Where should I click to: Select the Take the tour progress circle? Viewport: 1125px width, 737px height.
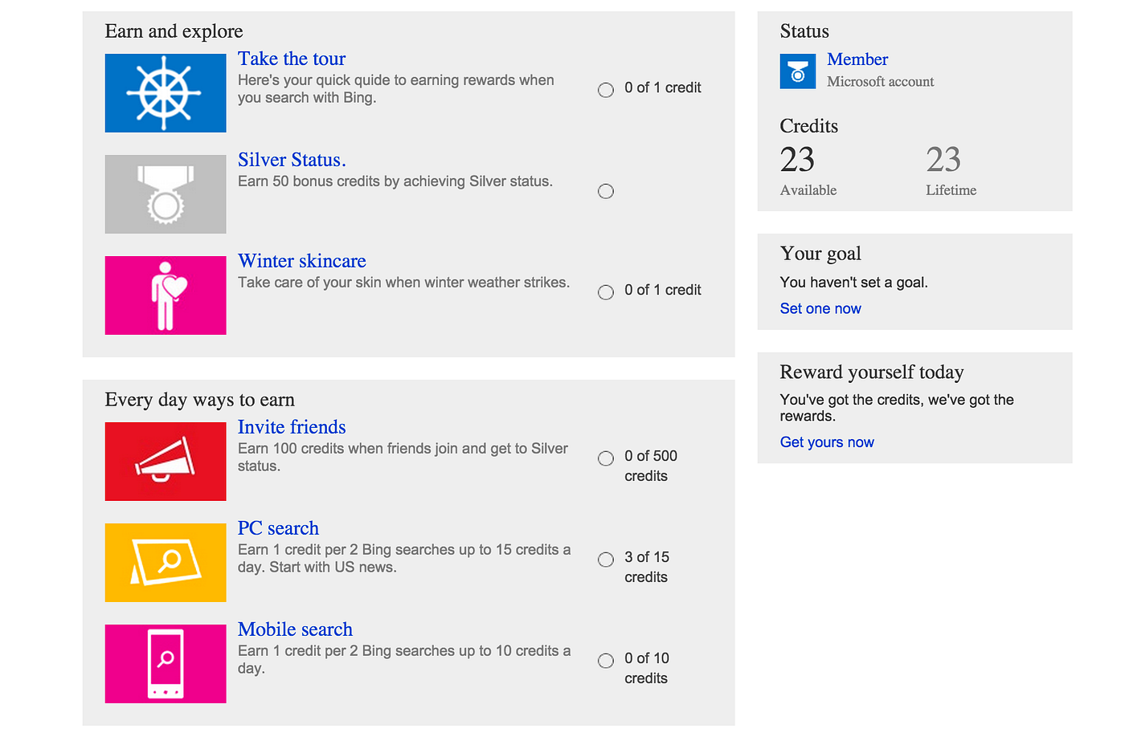tap(606, 90)
